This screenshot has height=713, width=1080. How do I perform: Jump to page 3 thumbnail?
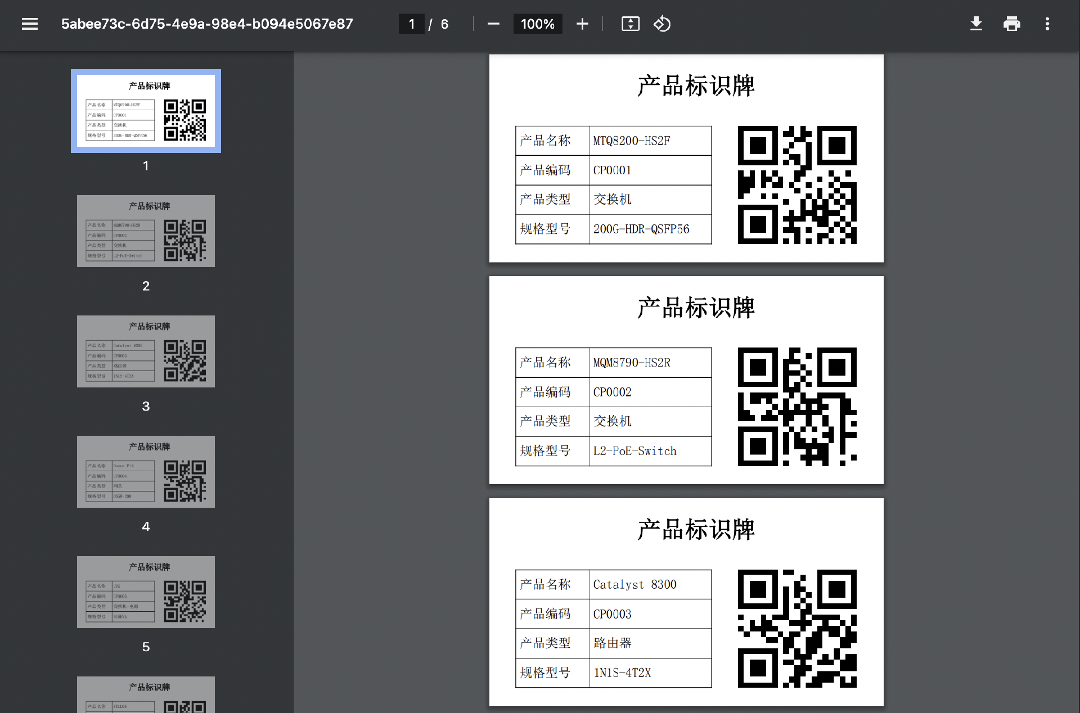pos(146,351)
